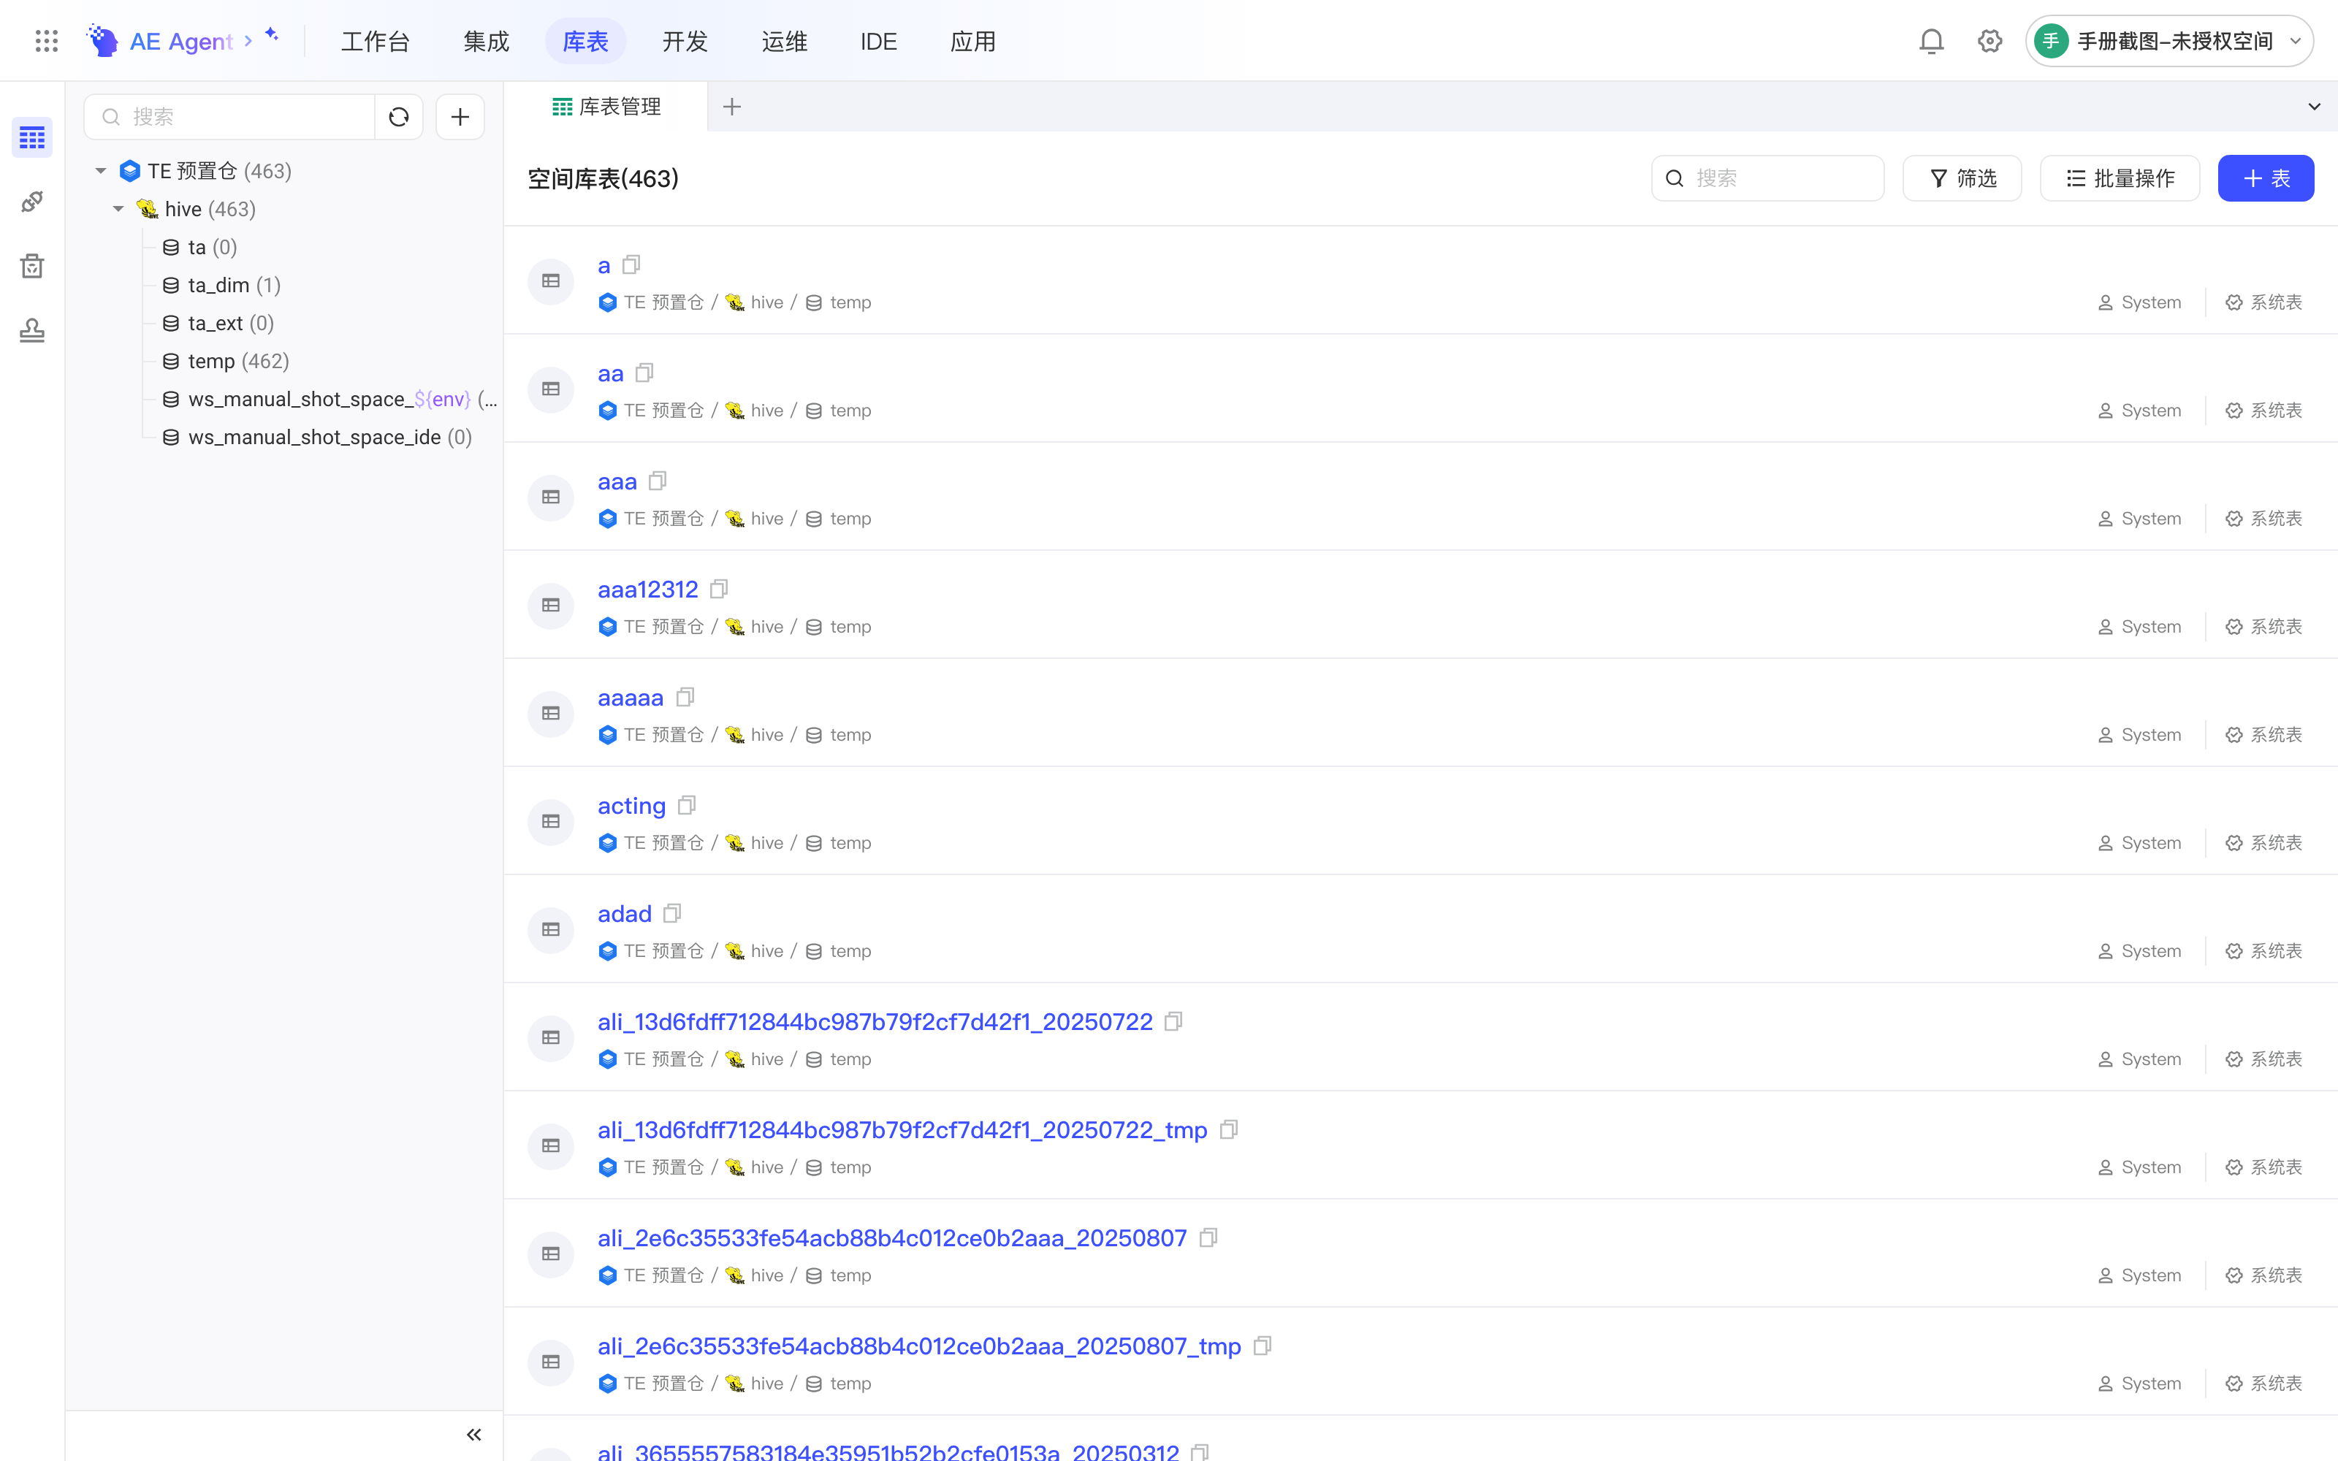
Task: Focus the 空间库表 search field
Action: pos(1767,179)
